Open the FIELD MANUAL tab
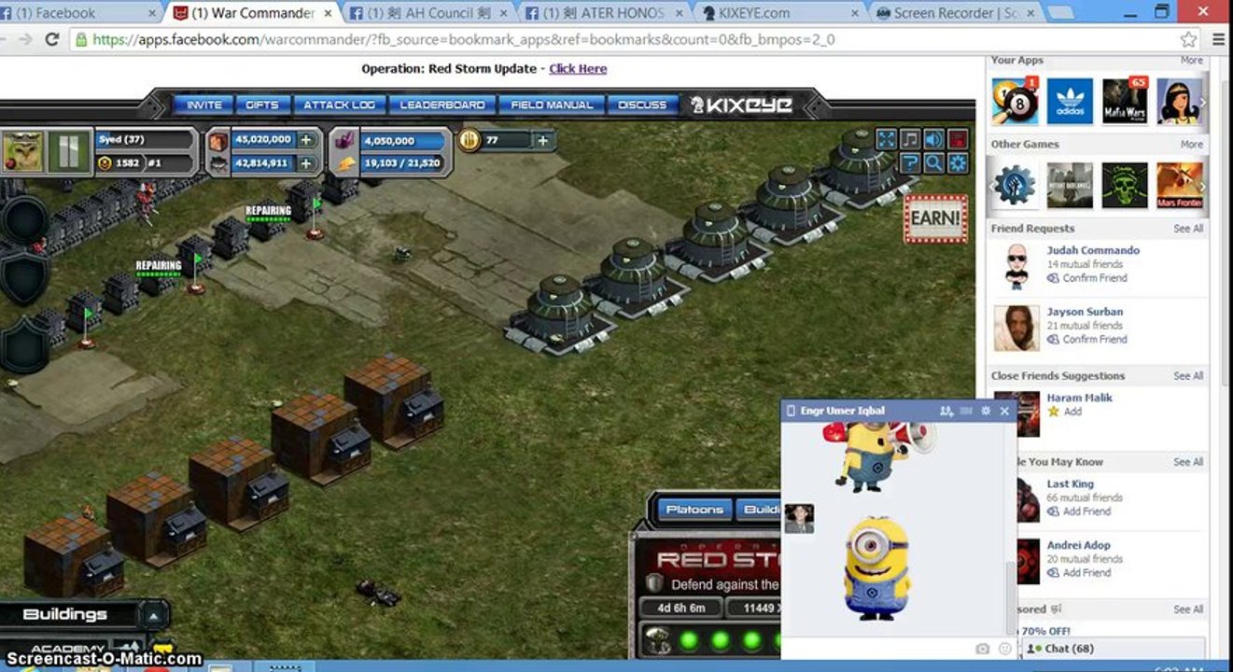Viewport: 1233px width, 672px height. [x=552, y=105]
